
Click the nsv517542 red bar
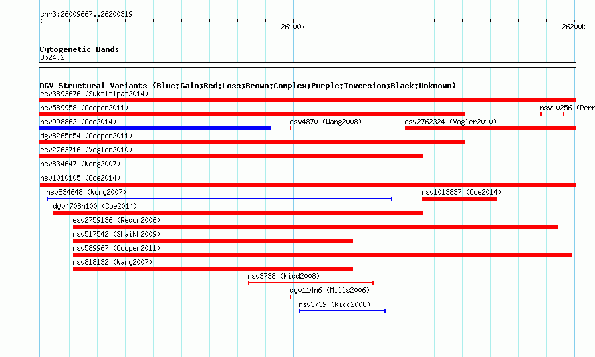(213, 241)
